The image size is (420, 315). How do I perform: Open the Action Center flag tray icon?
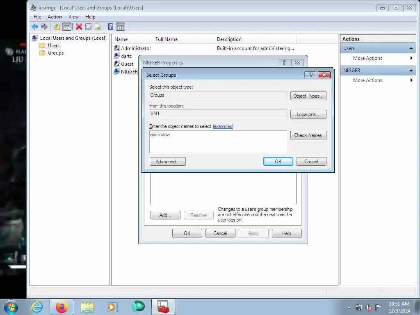[378, 307]
